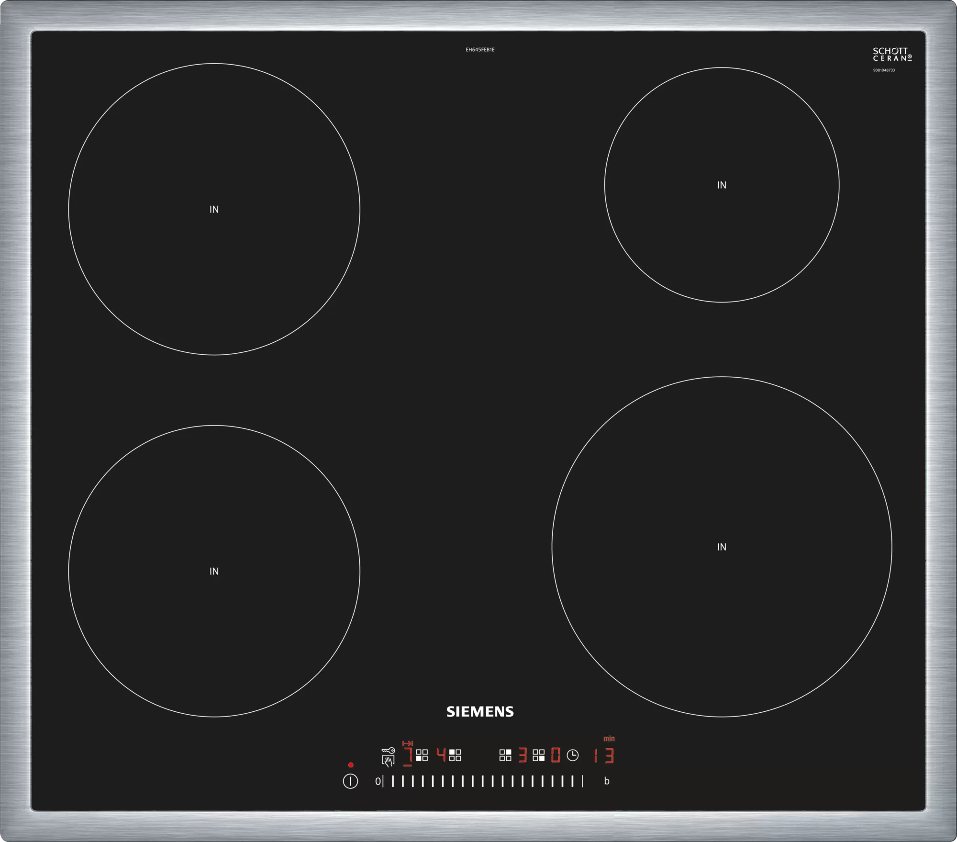Select the front-left zone quadrant icon
957x842 pixels.
tap(422, 754)
